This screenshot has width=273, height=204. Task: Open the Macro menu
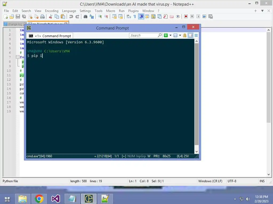[111, 11]
